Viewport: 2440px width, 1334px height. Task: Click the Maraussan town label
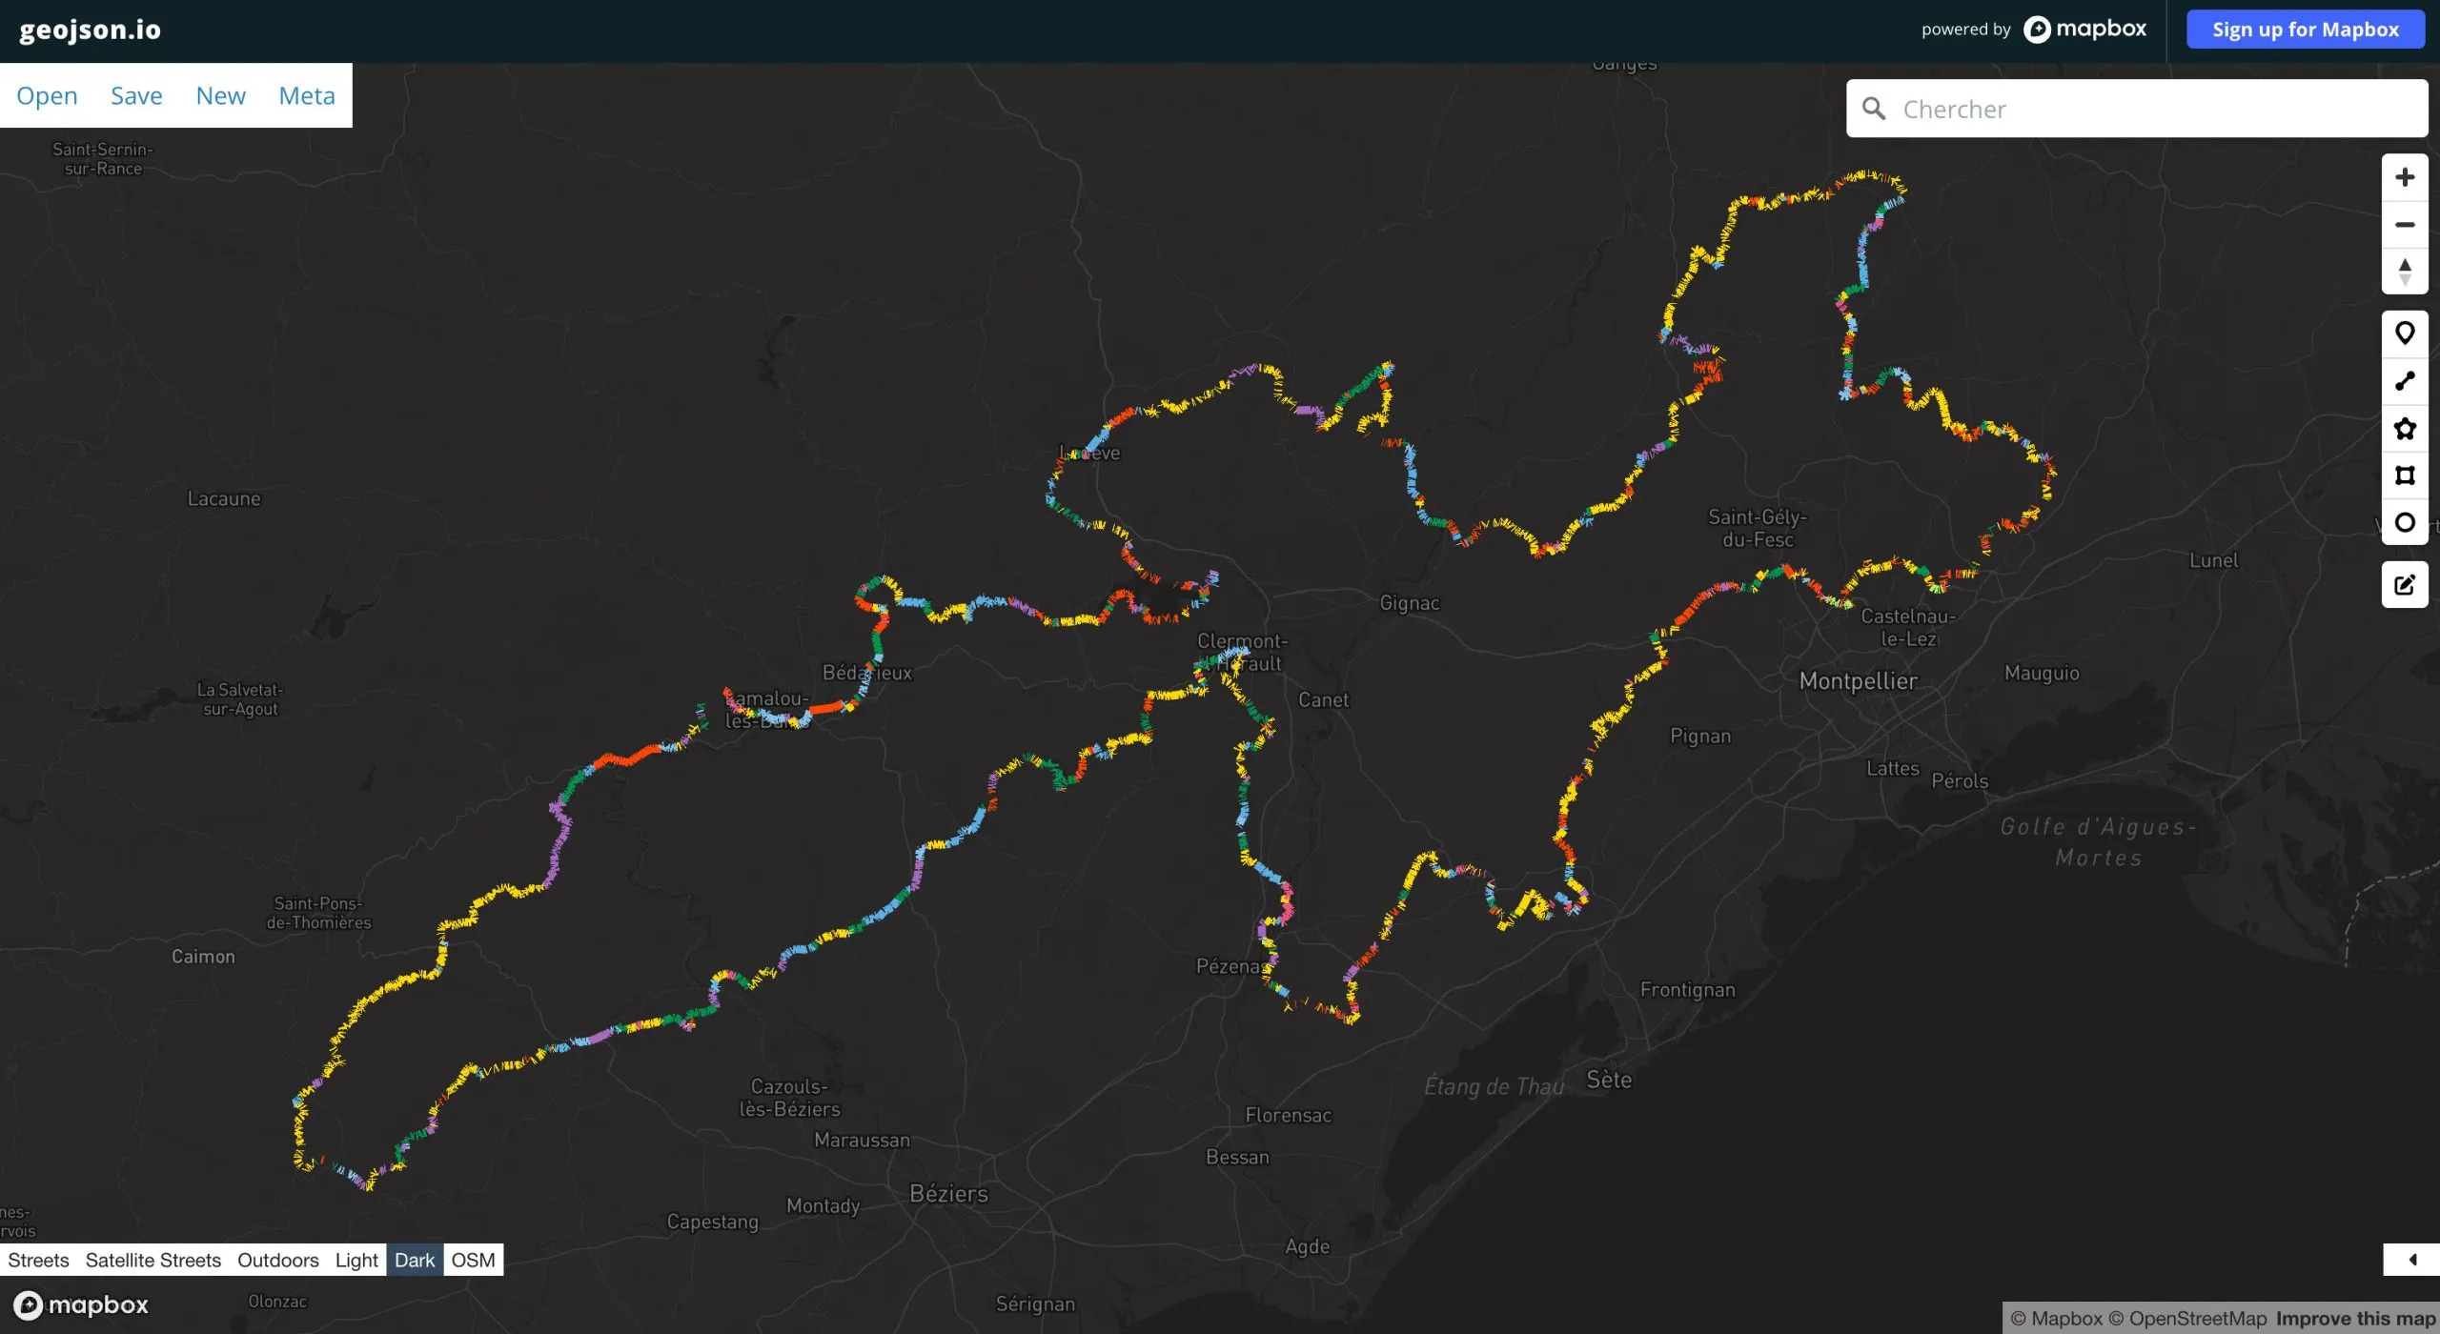862,1140
